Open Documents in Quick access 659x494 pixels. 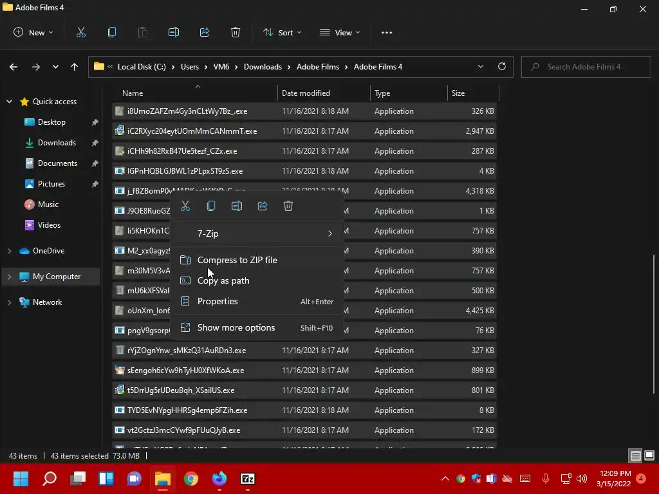[57, 163]
